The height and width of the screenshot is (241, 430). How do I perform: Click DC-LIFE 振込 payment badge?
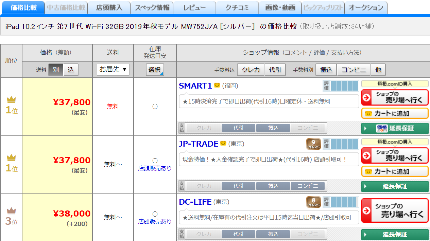pyautogui.click(x=273, y=234)
